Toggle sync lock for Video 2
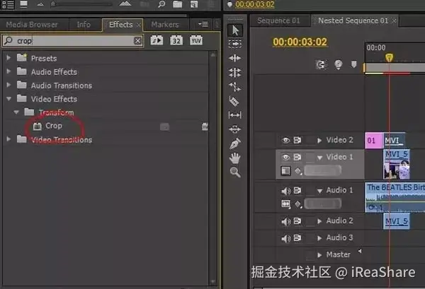425x289 pixels. [x=297, y=140]
